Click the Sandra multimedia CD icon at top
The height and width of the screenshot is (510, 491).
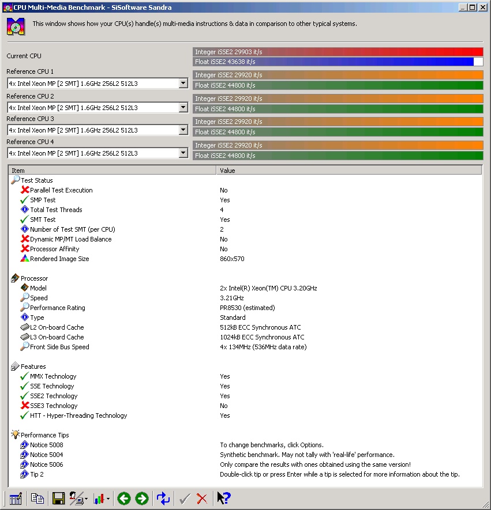pos(16,27)
